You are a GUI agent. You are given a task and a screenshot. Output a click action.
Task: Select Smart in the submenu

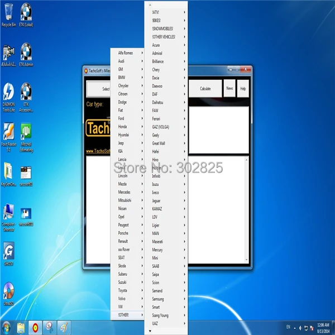tap(166, 307)
